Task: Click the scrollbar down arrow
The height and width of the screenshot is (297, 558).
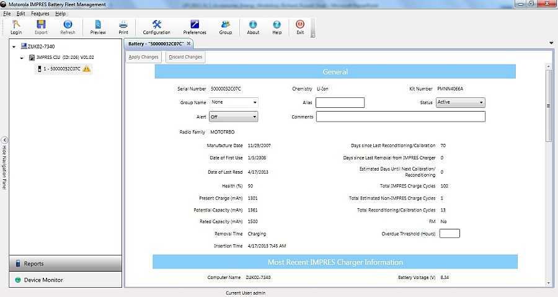Action: pos(549,283)
